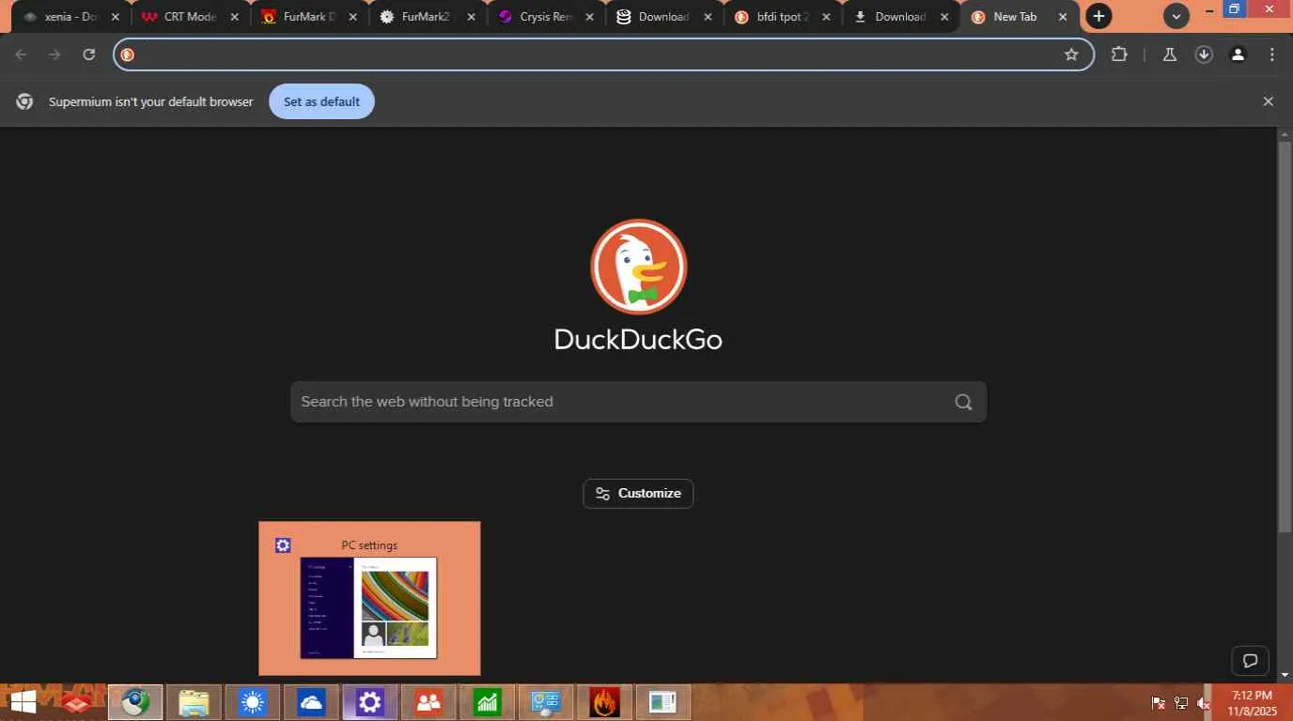Screen dimensions: 1293x721
Task: Select the Download tab with database icon
Action: (663, 17)
